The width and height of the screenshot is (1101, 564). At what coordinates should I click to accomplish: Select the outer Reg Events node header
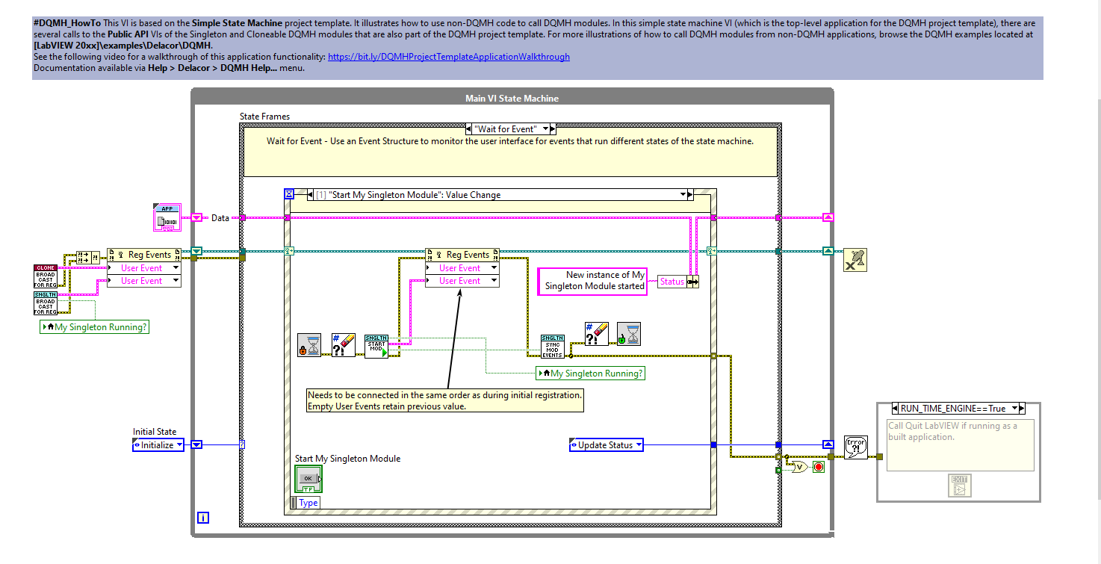pos(144,255)
